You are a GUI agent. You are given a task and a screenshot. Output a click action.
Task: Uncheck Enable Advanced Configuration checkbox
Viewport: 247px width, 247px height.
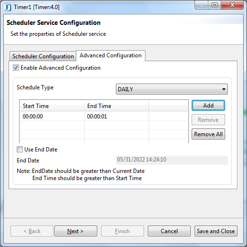[x=16, y=68]
